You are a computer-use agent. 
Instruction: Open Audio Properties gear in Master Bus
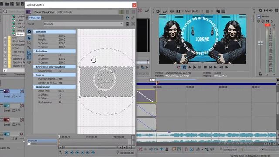261,10
